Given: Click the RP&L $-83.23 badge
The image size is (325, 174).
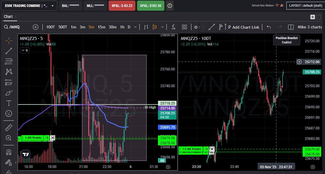Looking at the screenshot, I should pos(122,6).
